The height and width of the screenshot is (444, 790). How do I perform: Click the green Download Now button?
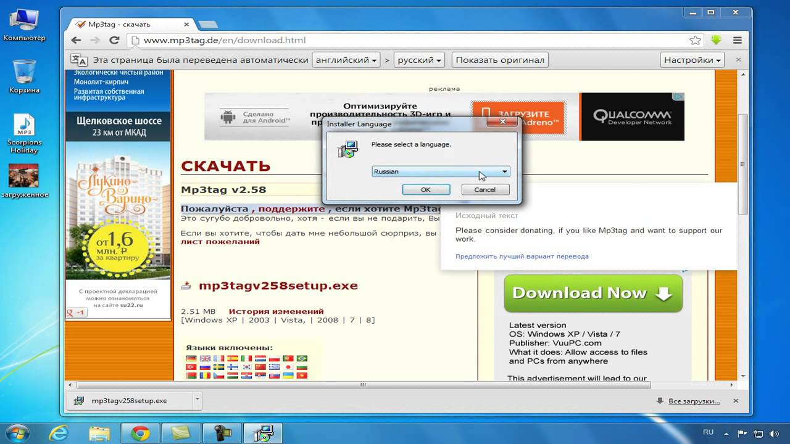coord(593,293)
